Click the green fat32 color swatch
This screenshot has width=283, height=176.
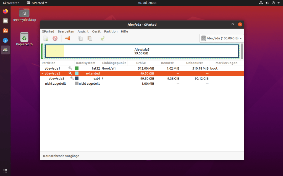pos(77,68)
